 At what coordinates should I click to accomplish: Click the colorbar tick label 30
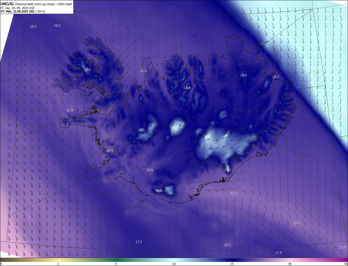tap(290, 264)
